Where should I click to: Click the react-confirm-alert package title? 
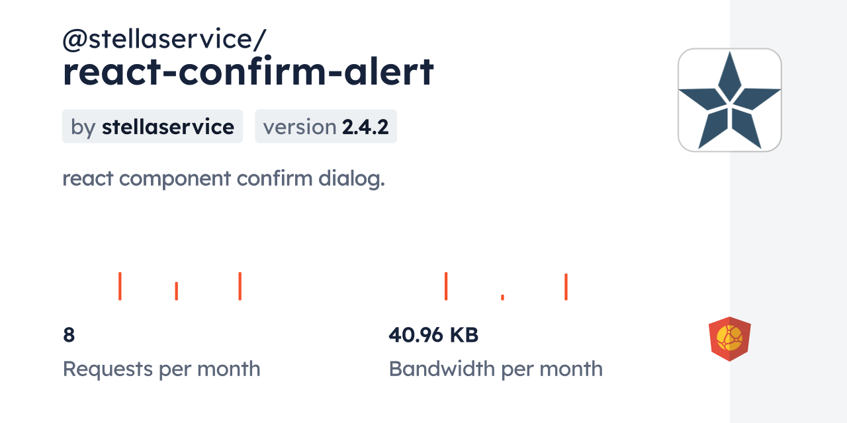[x=248, y=71]
